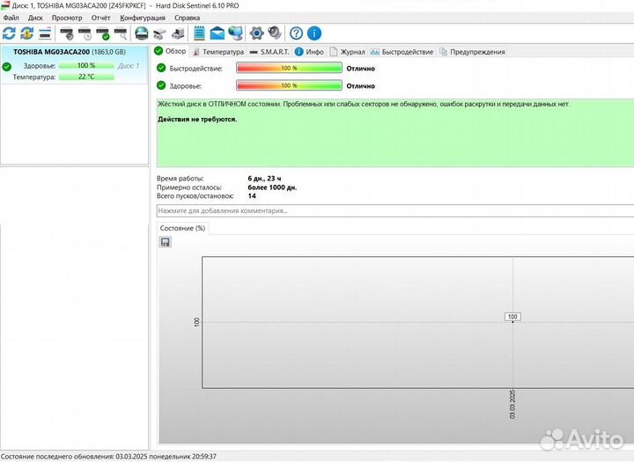634x462 pixels.
Task: Open help with the question mark icon
Action: click(297, 33)
